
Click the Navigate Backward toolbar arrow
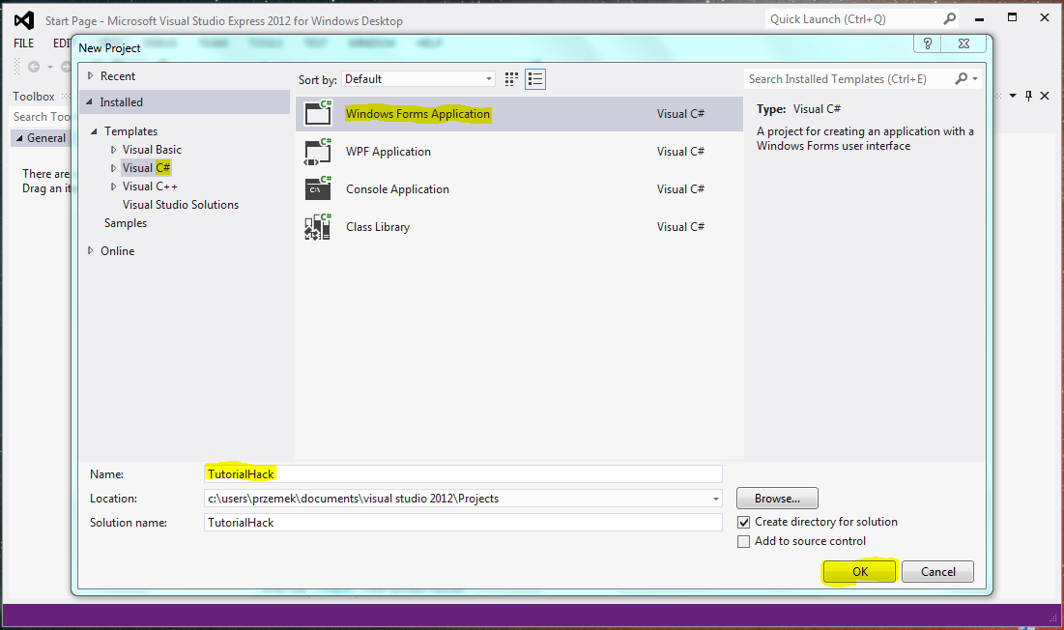pyautogui.click(x=33, y=67)
